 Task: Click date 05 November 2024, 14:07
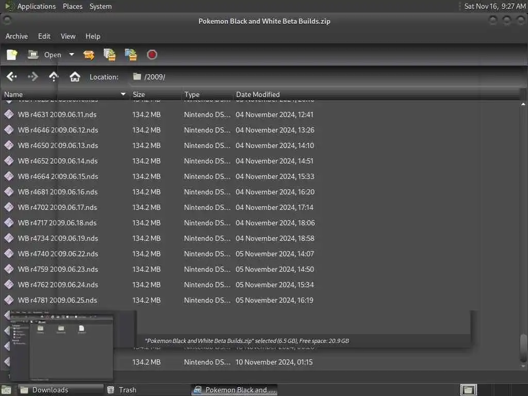pos(275,254)
